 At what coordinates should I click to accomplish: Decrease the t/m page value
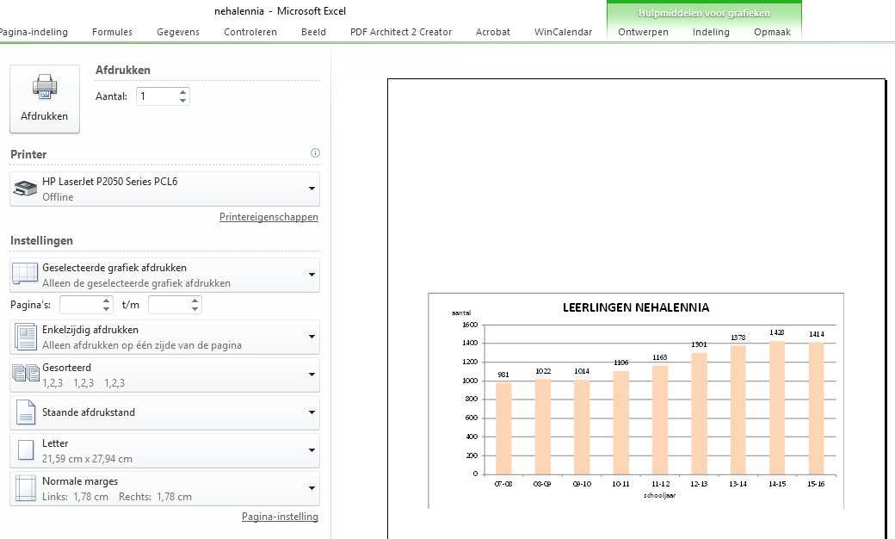[x=195, y=309]
